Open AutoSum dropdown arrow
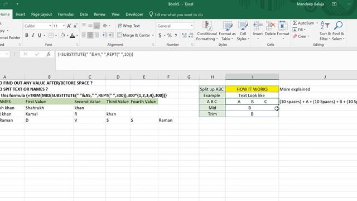This screenshot has height=201, width=357. [x=317, y=23]
